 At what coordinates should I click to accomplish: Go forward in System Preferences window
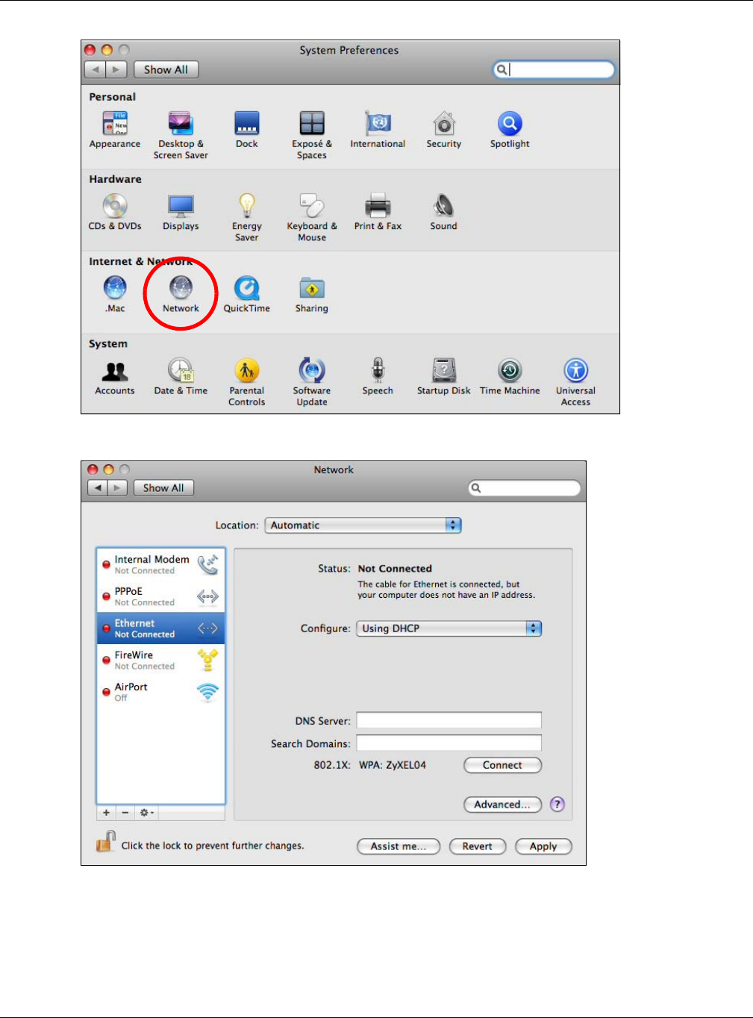click(116, 69)
